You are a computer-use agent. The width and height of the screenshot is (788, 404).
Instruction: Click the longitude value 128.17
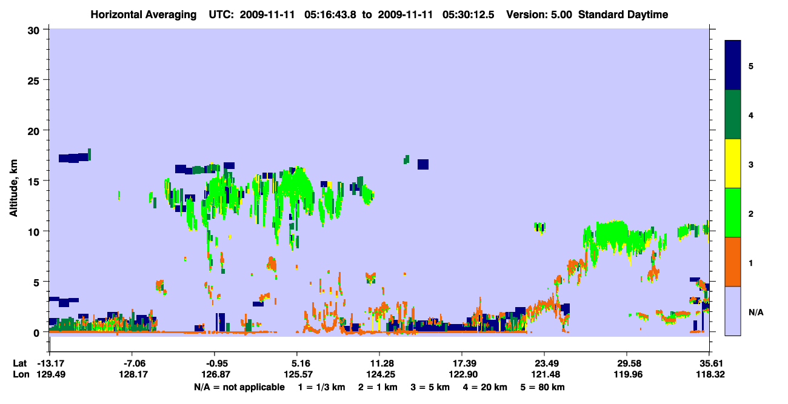133,375
